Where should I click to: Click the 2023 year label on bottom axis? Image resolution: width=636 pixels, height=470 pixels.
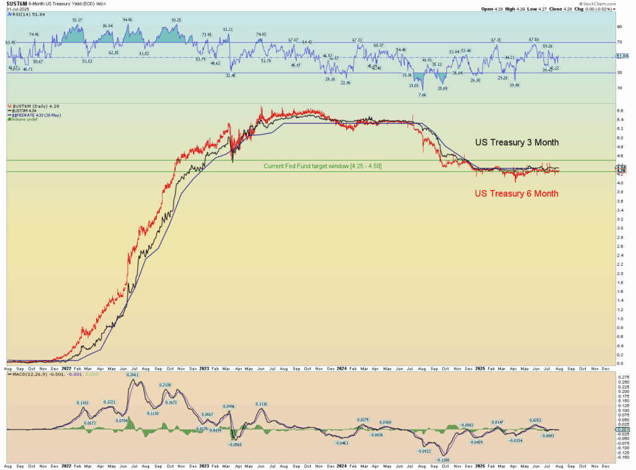pyautogui.click(x=205, y=465)
